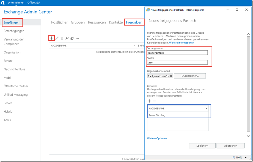Screen dimensions: 253x162
Task: Click the Speichern button
Action: click(x=202, y=146)
